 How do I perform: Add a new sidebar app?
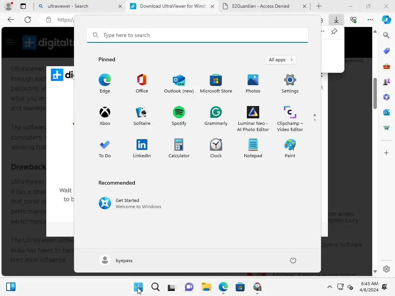[x=386, y=153]
